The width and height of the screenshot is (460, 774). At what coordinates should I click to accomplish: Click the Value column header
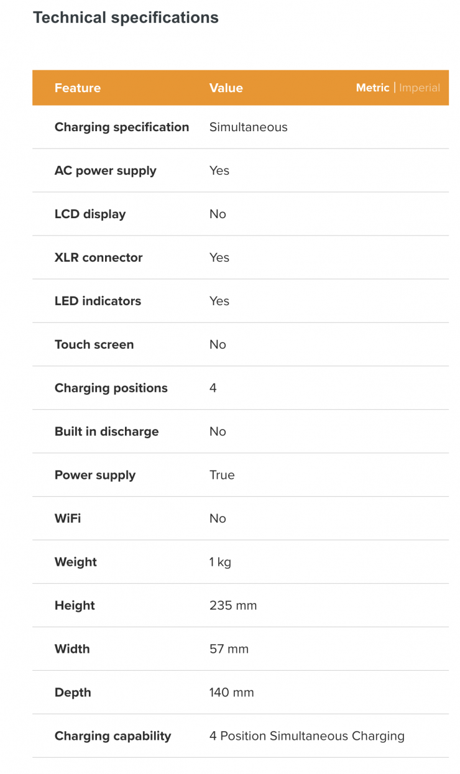click(226, 88)
